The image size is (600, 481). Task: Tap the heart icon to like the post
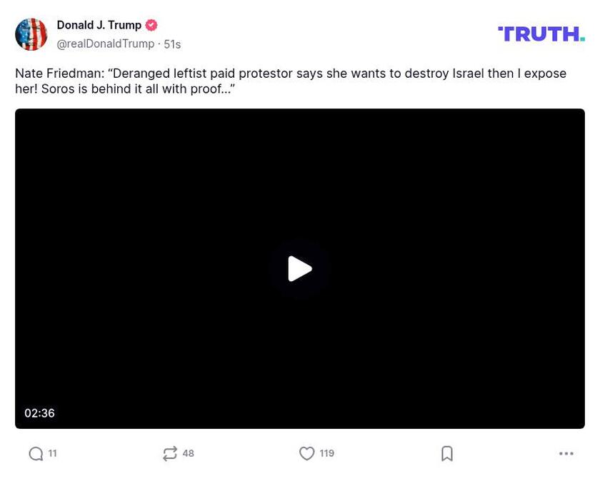tap(306, 453)
